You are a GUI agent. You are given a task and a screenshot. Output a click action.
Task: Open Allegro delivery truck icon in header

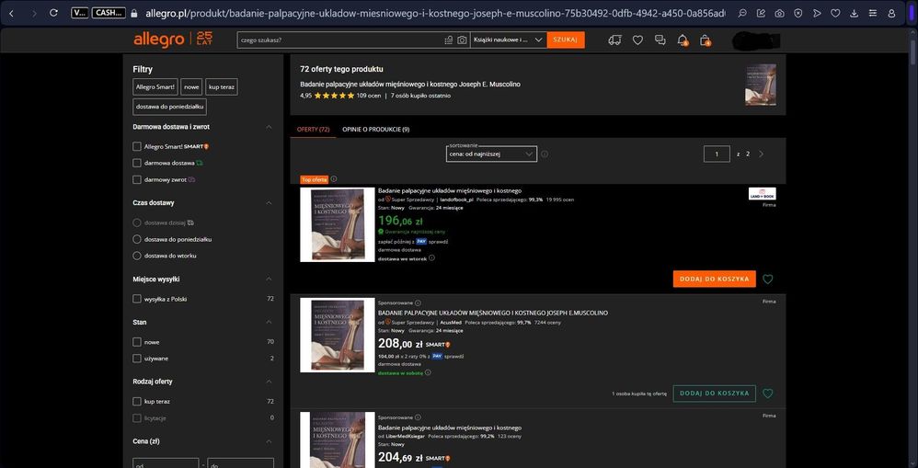[614, 40]
